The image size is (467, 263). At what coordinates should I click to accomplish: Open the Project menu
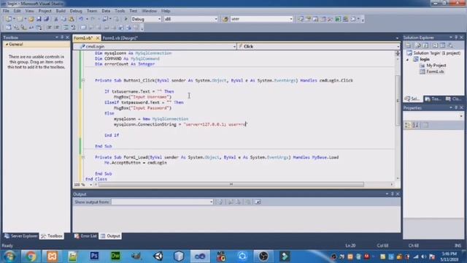point(45,11)
